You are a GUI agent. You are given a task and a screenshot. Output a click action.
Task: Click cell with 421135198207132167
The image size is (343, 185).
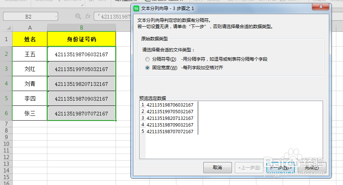[81, 84]
